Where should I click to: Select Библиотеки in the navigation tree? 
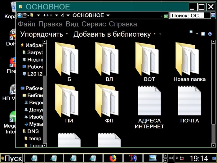click(34, 95)
